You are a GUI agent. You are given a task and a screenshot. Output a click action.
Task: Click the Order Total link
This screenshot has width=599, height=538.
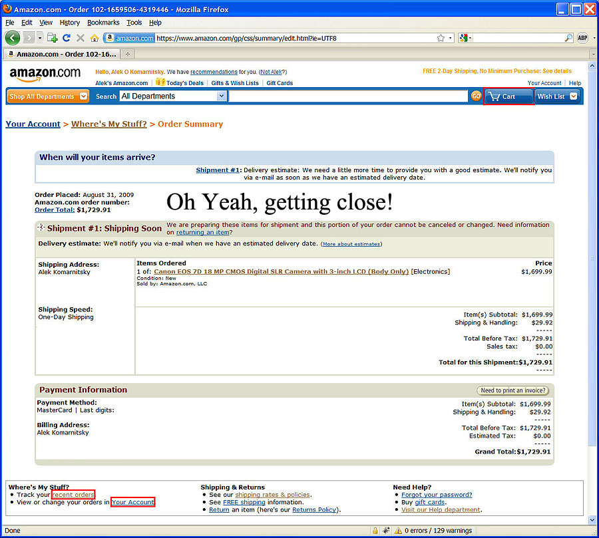55,209
